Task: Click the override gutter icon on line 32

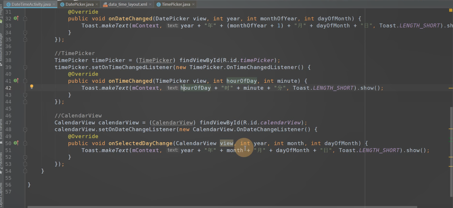Action: click(16, 18)
